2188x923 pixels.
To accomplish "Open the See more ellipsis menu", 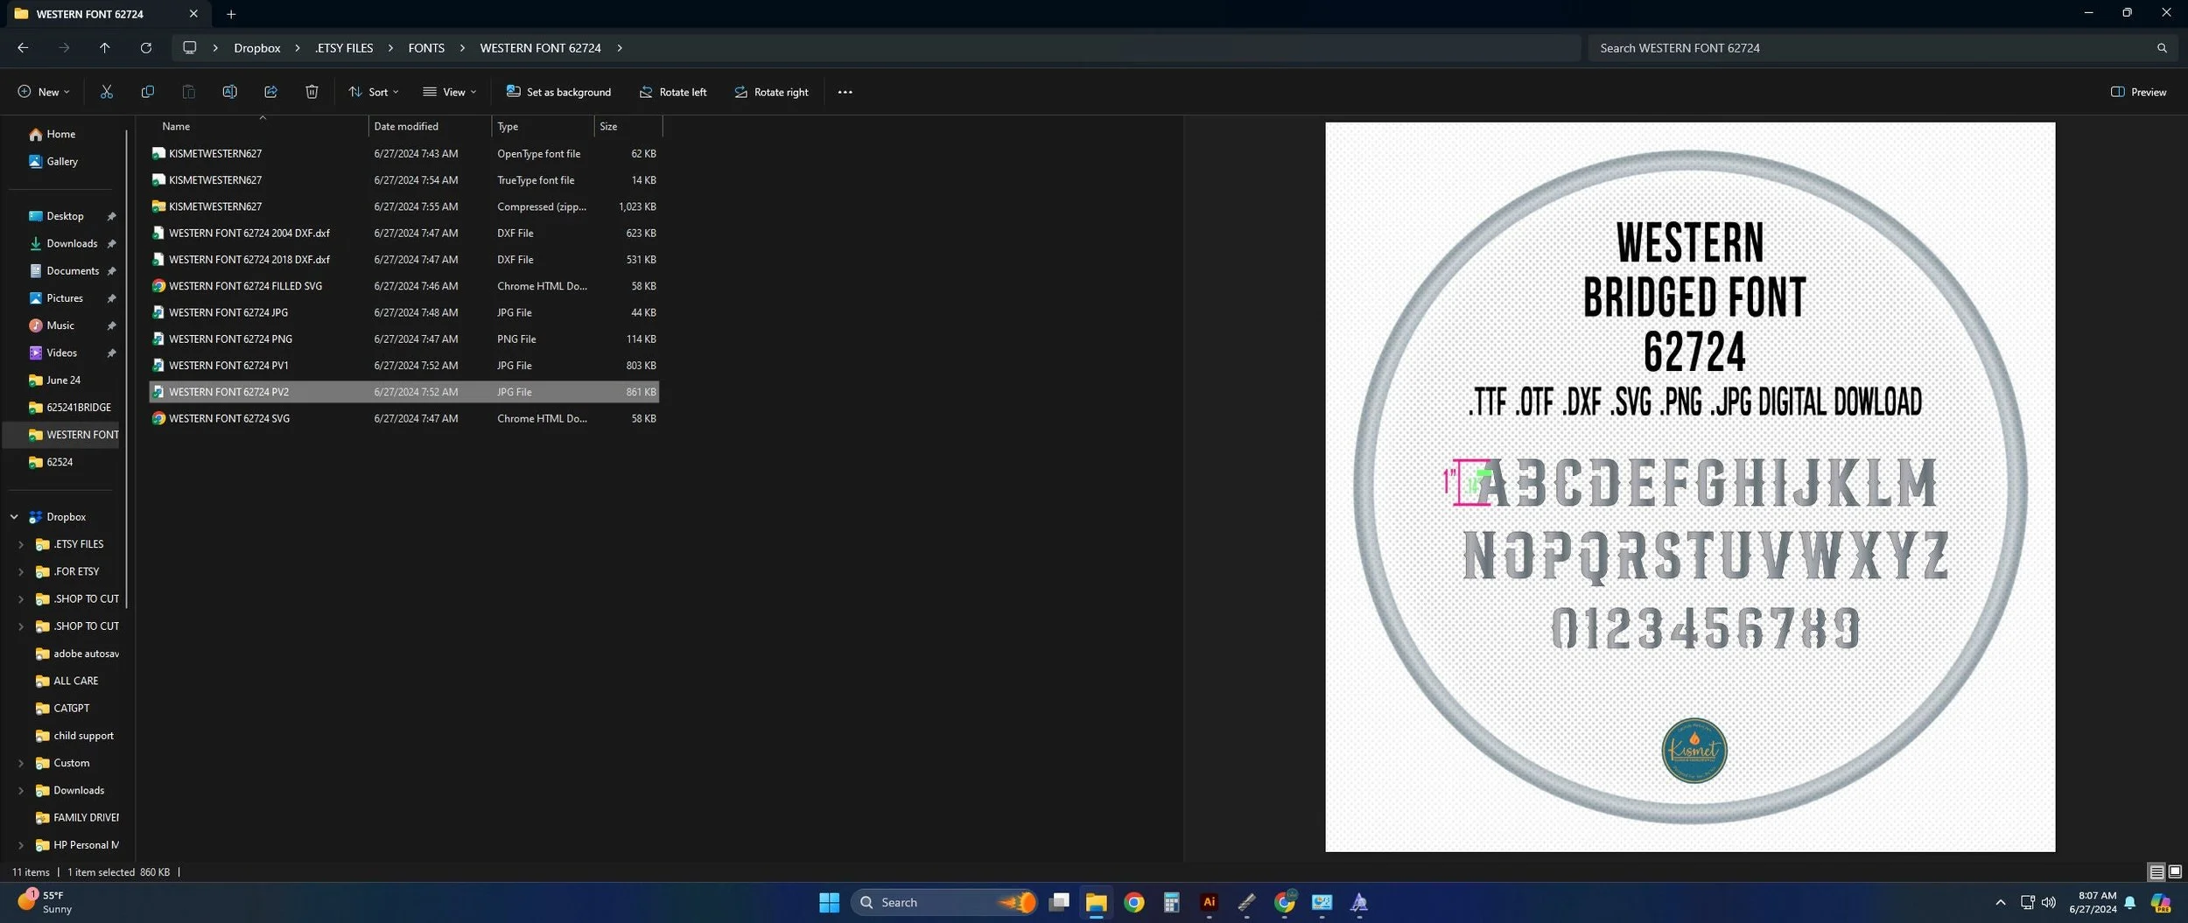I will pyautogui.click(x=845, y=92).
